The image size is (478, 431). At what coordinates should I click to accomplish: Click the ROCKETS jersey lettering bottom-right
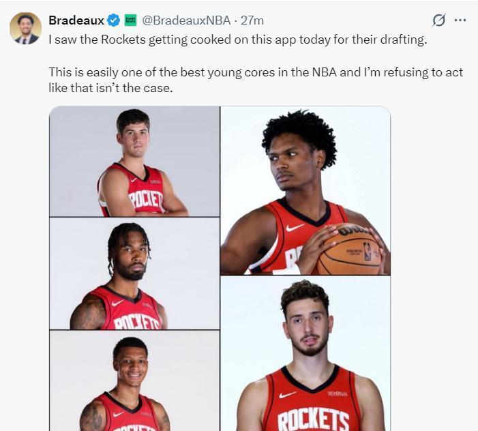tap(314, 420)
